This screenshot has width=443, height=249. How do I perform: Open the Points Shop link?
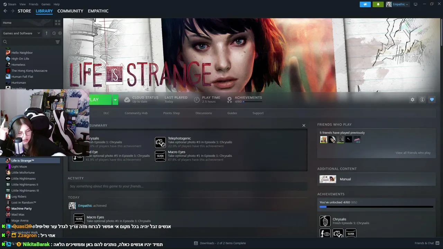[171, 113]
